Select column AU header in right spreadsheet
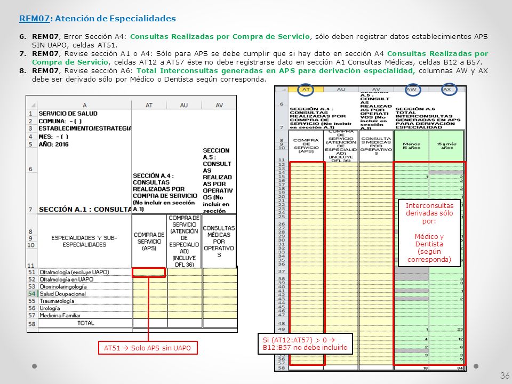 [x=341, y=89]
